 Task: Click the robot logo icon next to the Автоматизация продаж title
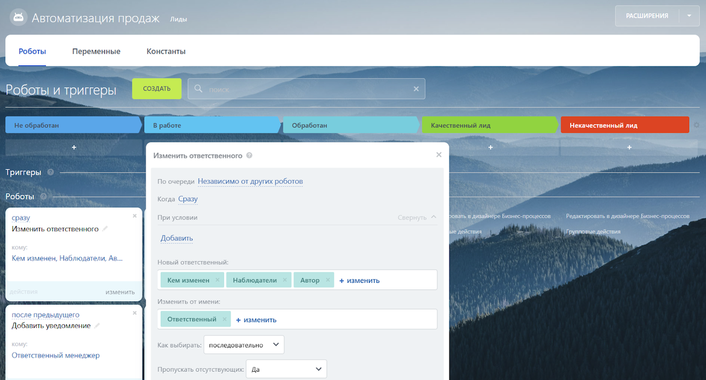[x=18, y=18]
